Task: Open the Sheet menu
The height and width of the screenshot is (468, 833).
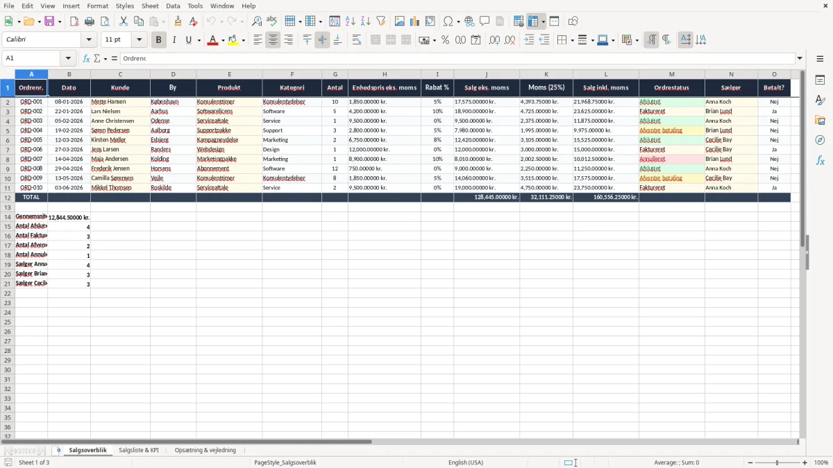Action: [x=150, y=6]
